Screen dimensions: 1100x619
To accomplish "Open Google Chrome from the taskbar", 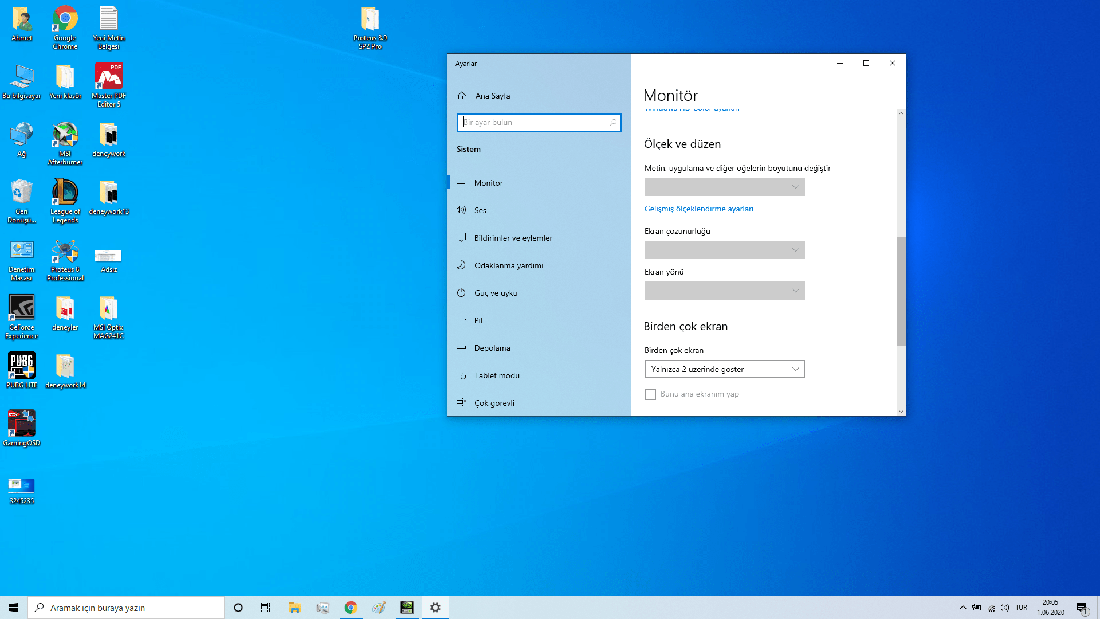I will tap(351, 608).
